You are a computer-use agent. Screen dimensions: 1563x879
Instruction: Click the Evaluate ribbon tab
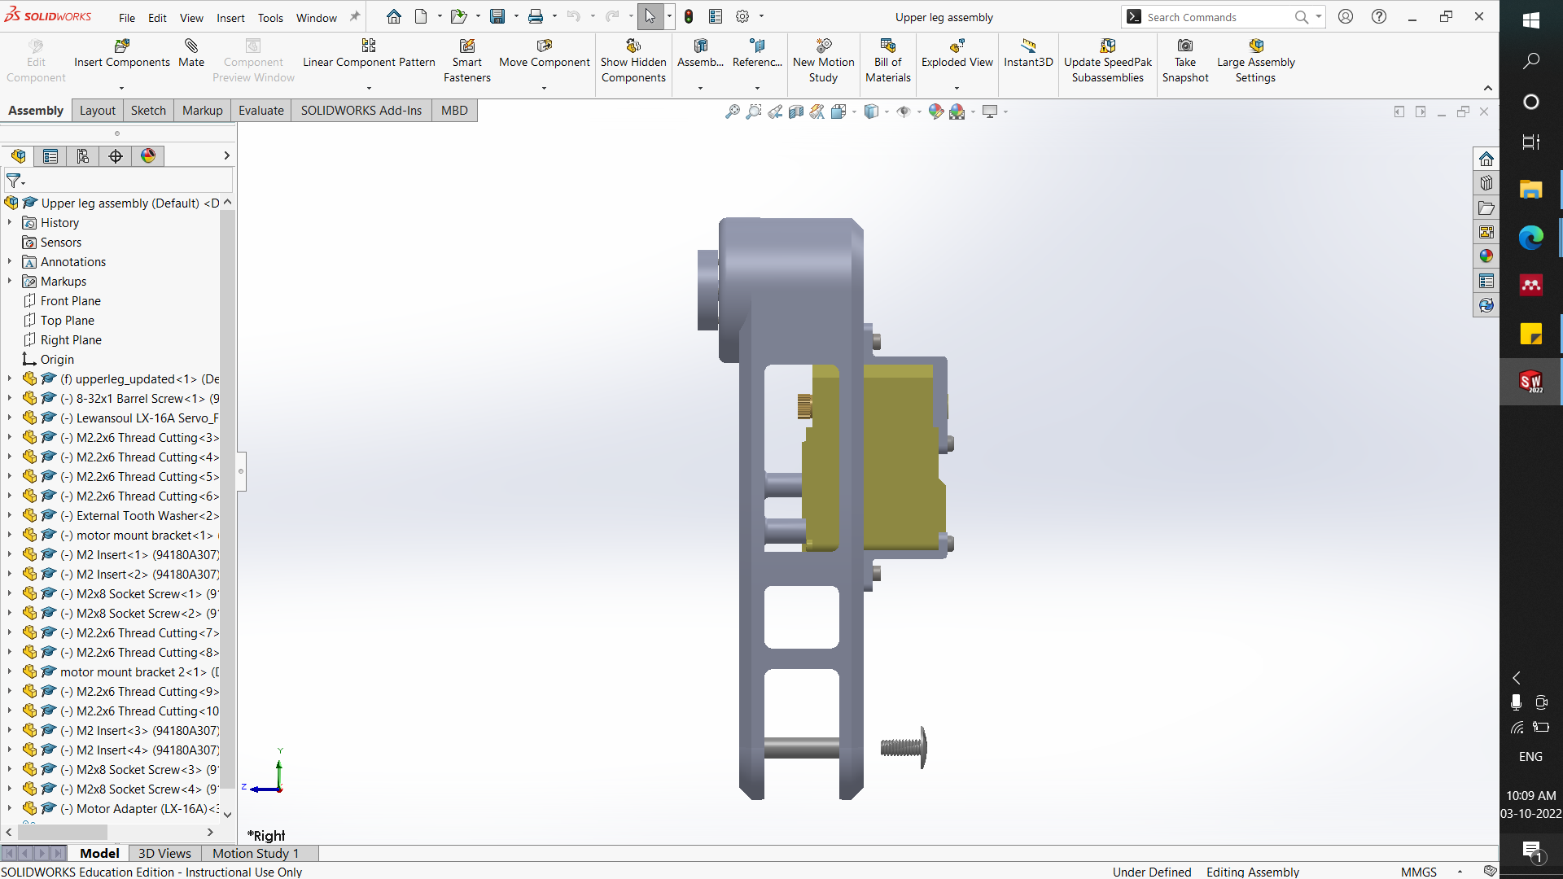pos(260,110)
